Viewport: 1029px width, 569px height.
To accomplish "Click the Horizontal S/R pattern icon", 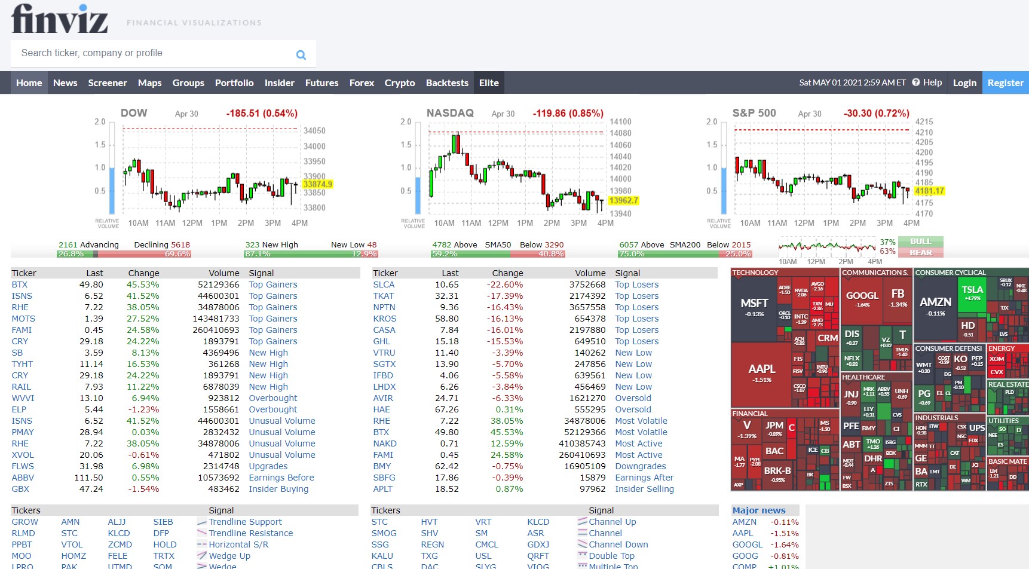I will point(202,544).
